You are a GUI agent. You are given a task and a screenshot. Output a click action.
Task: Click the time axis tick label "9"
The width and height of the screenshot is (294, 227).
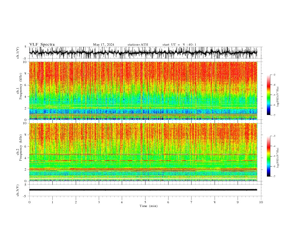click(238, 202)
